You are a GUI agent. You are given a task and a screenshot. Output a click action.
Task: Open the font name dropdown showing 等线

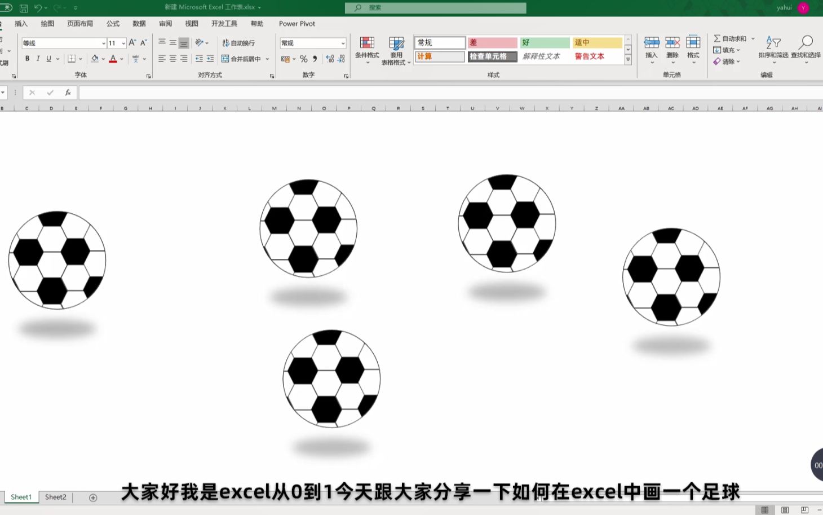(103, 43)
